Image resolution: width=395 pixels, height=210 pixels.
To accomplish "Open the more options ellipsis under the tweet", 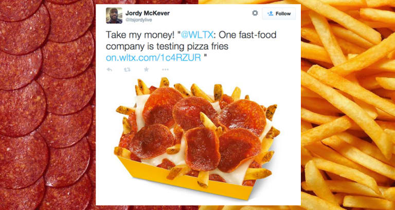I will click(x=165, y=69).
